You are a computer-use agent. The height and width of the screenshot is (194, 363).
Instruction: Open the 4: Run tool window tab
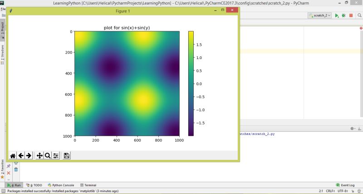[14, 185]
